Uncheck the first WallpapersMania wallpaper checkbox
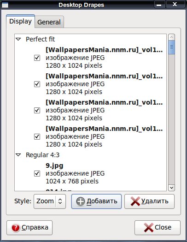Viewport: 187px width, 242px height. (x=37, y=58)
